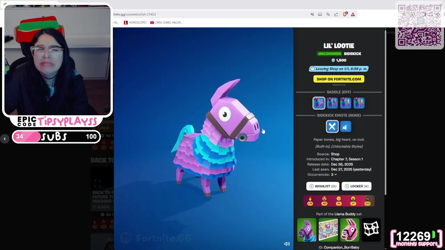Click the Shop on Fortnite.com button

pyautogui.click(x=339, y=79)
